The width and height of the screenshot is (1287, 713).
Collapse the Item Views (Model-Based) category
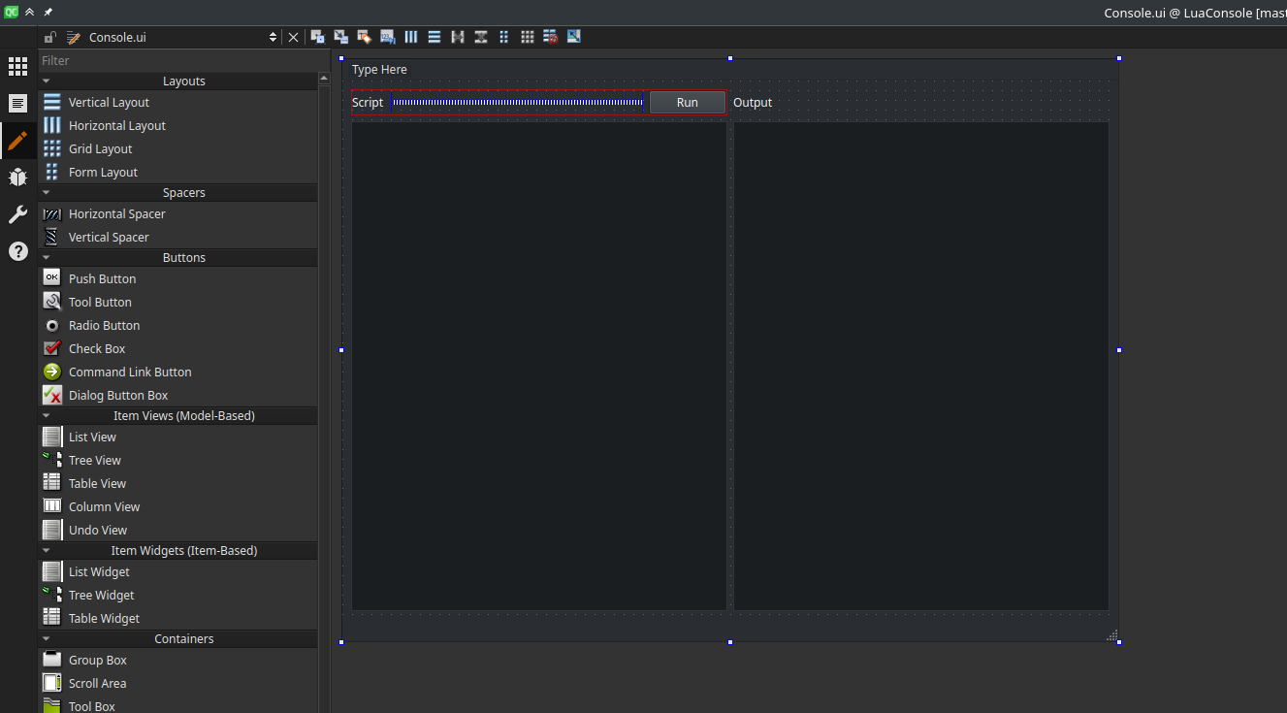(x=47, y=415)
